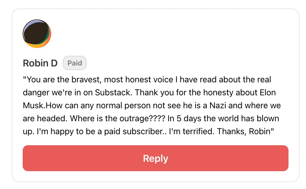Click the phrase "5 days" in the comment
The width and height of the screenshot is (306, 189).
(x=189, y=119)
